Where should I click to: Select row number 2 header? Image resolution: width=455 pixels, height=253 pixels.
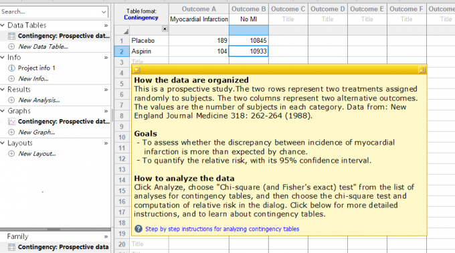pyautogui.click(x=122, y=52)
